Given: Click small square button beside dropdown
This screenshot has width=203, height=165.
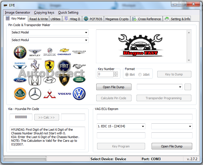Looking at the screenshot, I should (x=188, y=87).
